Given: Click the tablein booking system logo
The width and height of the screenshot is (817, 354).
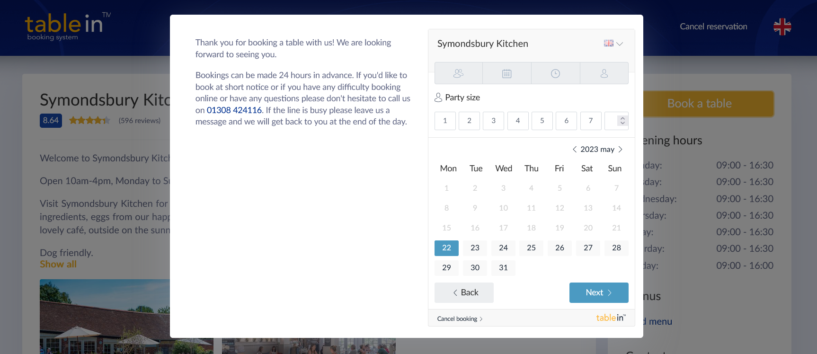Looking at the screenshot, I should 68,27.
